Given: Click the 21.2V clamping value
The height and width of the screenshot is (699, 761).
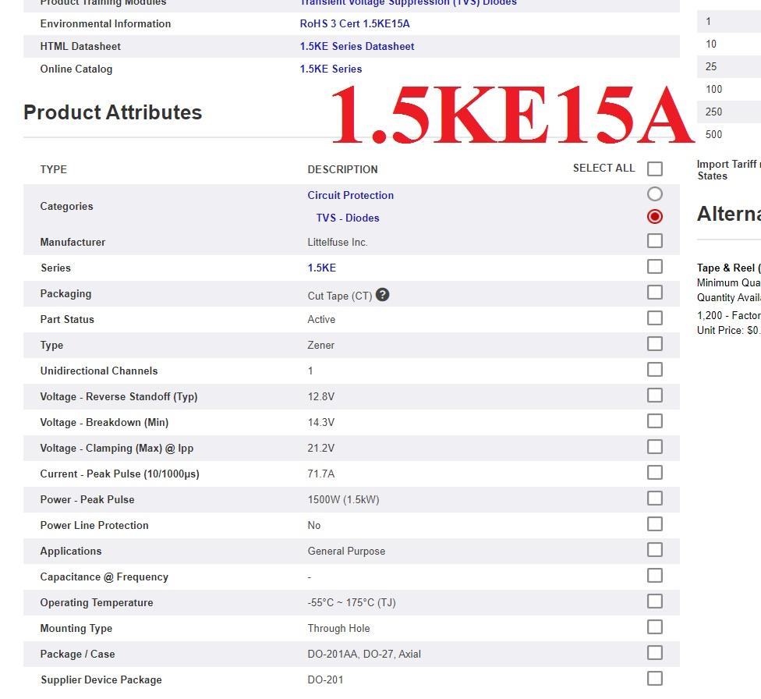Looking at the screenshot, I should 320,448.
